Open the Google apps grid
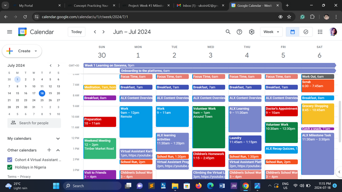This screenshot has height=192, width=342. 320,32
